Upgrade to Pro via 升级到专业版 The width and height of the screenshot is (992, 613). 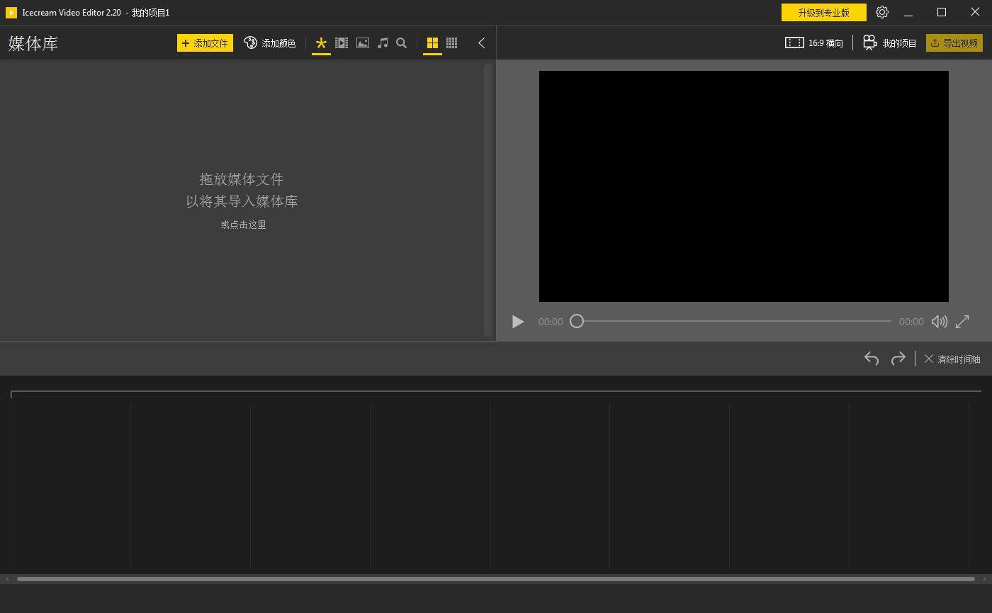coord(823,12)
